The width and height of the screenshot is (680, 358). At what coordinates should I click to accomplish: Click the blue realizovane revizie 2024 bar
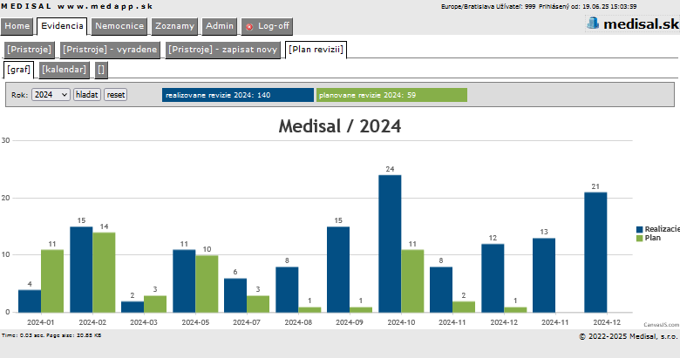(238, 95)
